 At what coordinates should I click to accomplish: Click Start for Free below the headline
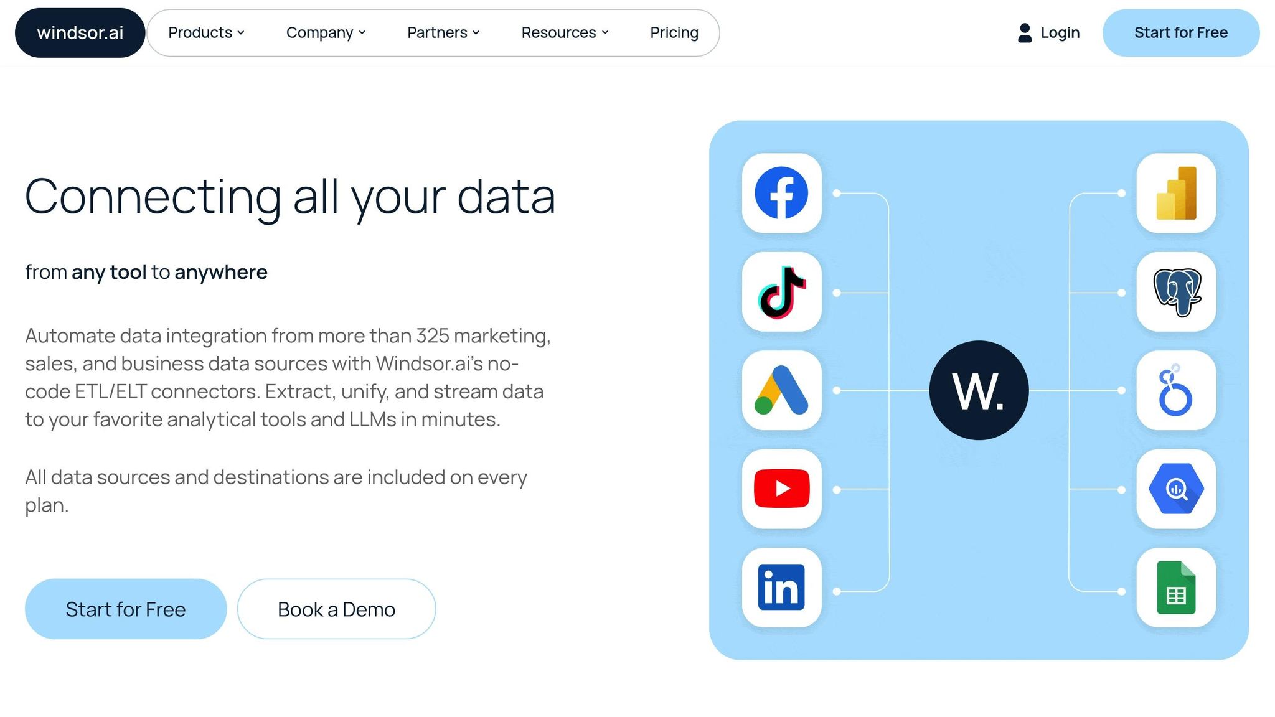click(125, 609)
